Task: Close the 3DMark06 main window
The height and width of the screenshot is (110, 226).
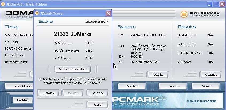Action: coord(222,4)
